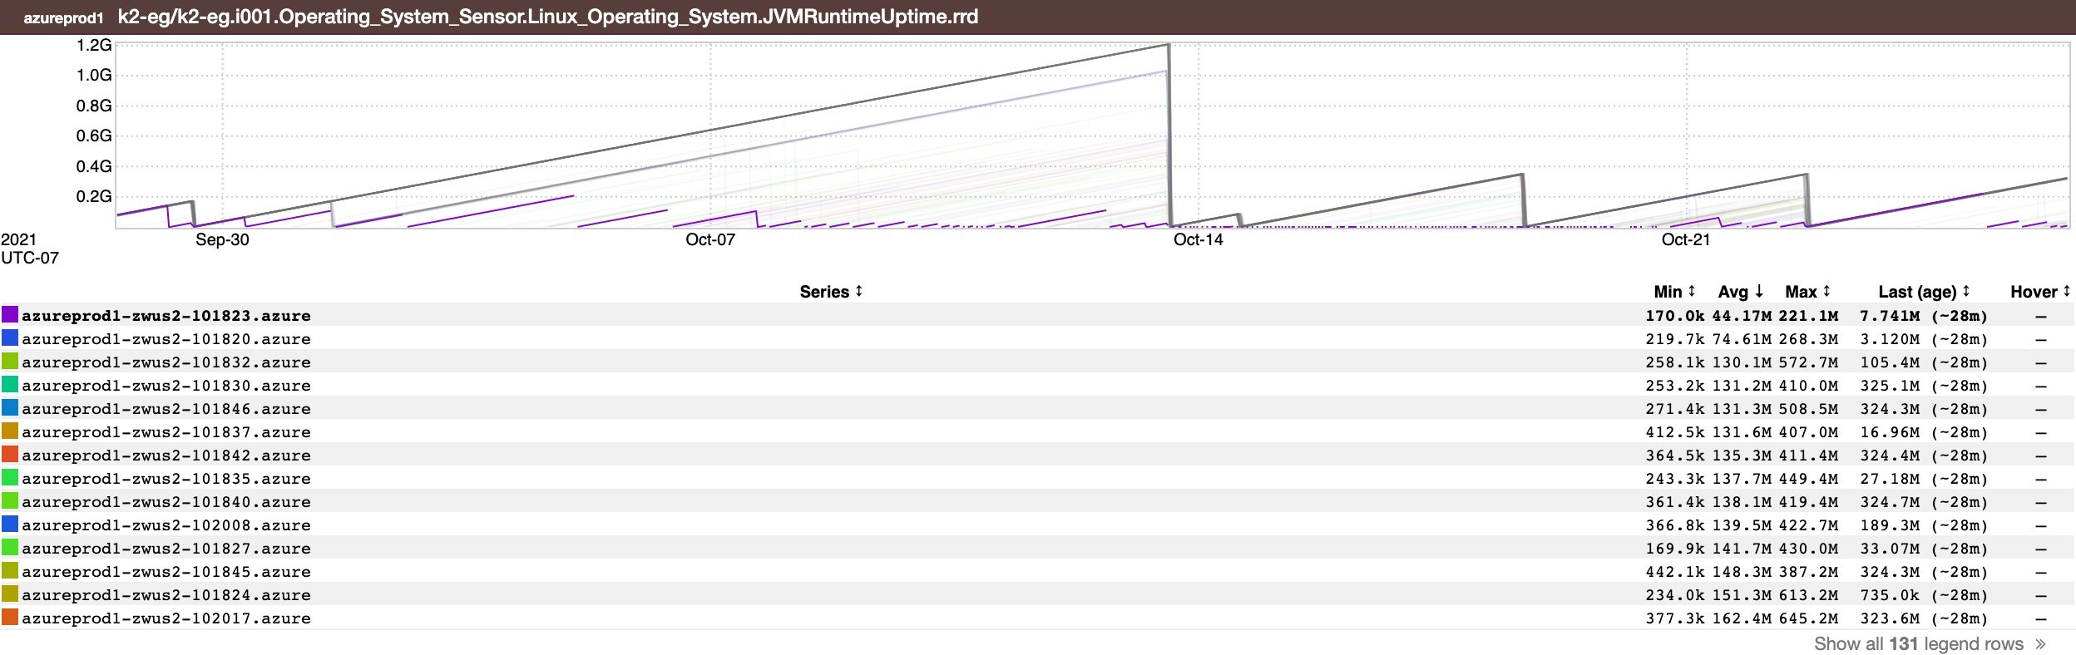
Task: Click the graph peak near 1.2G
Action: pos(1168,45)
